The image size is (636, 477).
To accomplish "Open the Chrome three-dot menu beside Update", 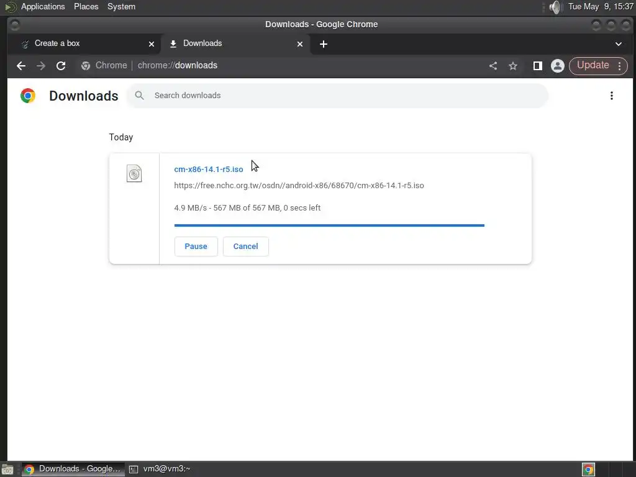I will [619, 66].
